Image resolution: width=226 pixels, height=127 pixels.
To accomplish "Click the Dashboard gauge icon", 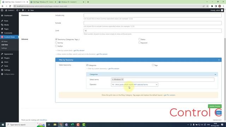I will (x=2, y=16).
